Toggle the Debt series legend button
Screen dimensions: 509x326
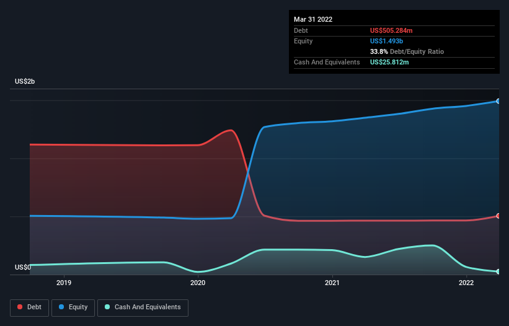[x=30, y=307]
